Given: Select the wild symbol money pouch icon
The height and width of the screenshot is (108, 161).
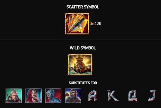Looking at the screenshot, I should click(x=80, y=65).
